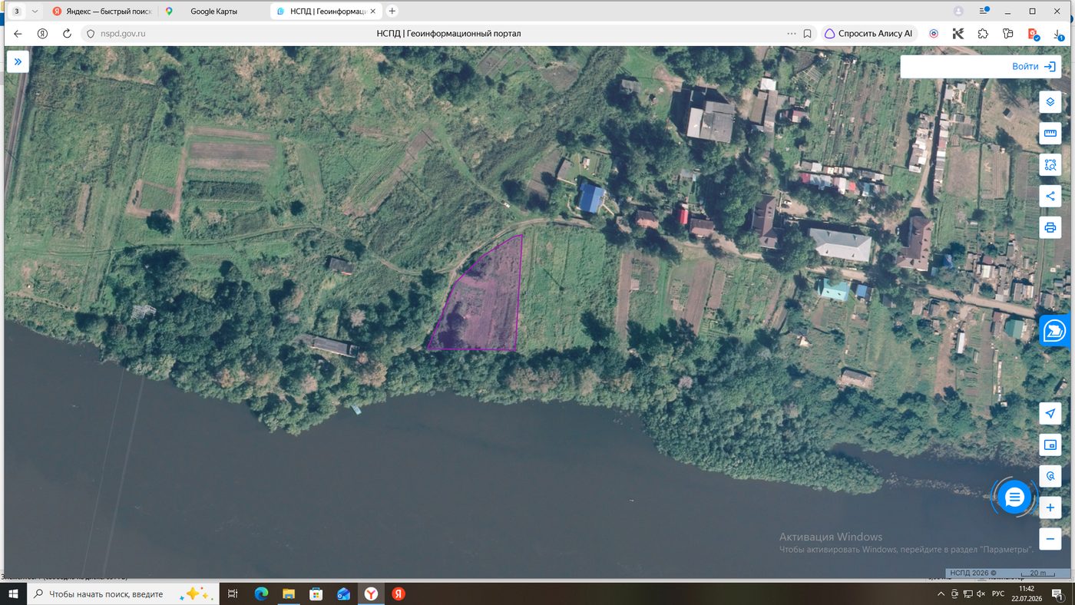Click Спросить Алису AI button
The image size is (1075, 605).
click(x=868, y=34)
